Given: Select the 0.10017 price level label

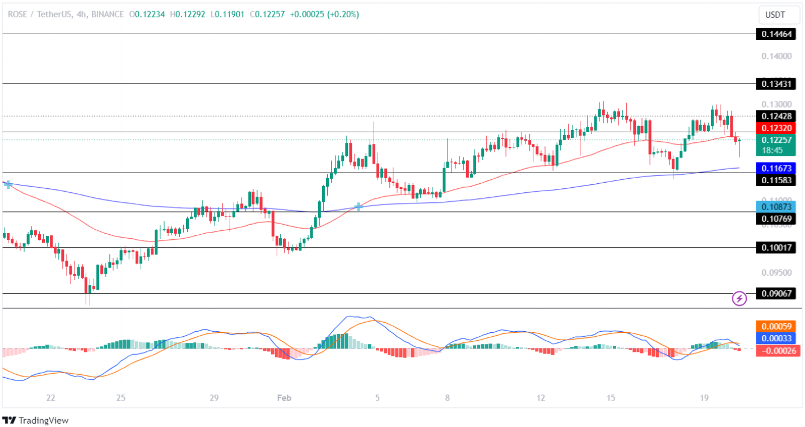Looking at the screenshot, I should pyautogui.click(x=775, y=248).
